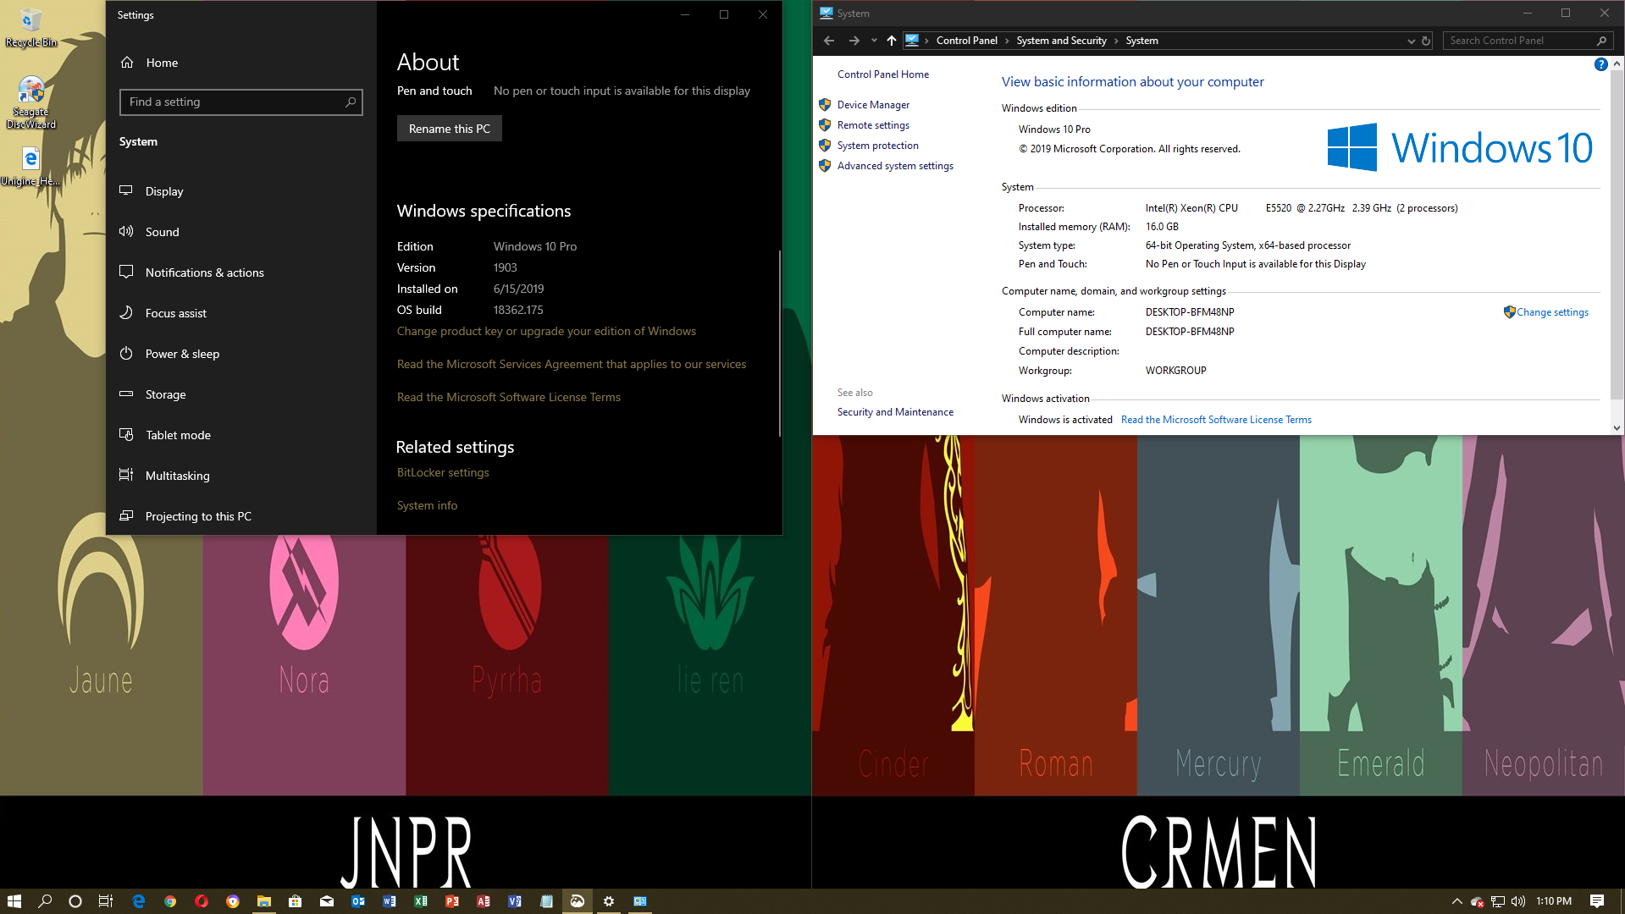This screenshot has width=1625, height=914.
Task: Launch Word from taskbar
Action: point(390,901)
